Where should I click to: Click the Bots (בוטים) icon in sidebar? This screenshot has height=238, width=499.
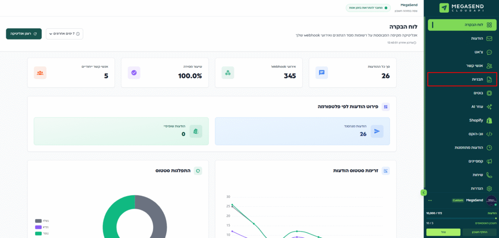[x=489, y=93]
